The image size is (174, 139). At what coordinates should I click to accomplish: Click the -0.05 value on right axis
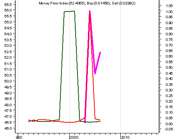tap(169, 129)
